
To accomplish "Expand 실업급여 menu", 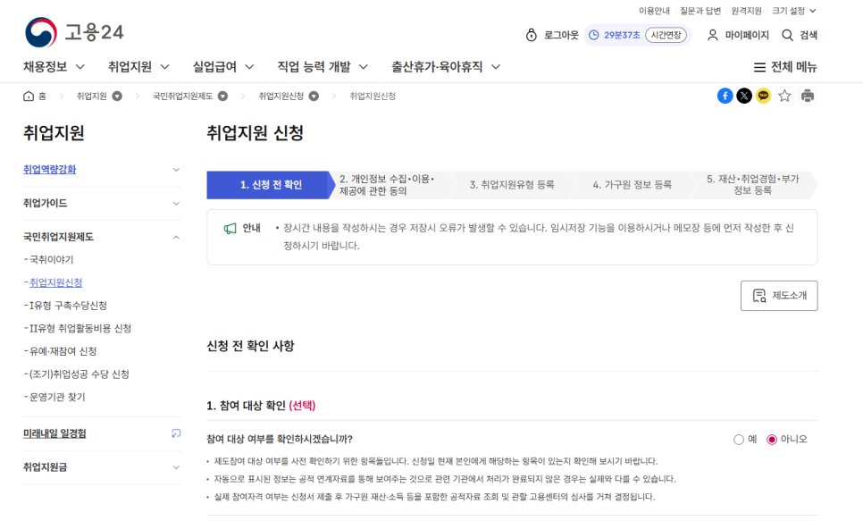I will pos(223,67).
